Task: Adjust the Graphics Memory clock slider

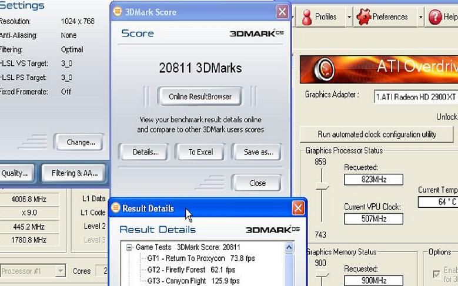Action: 322,274
